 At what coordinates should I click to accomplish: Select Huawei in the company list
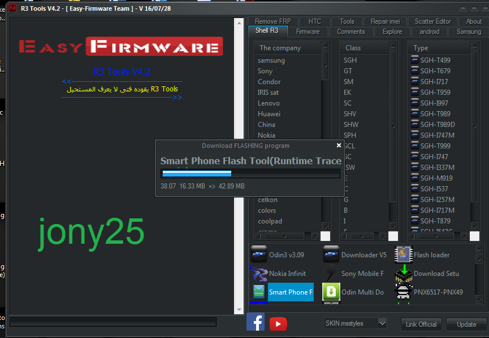coord(269,114)
